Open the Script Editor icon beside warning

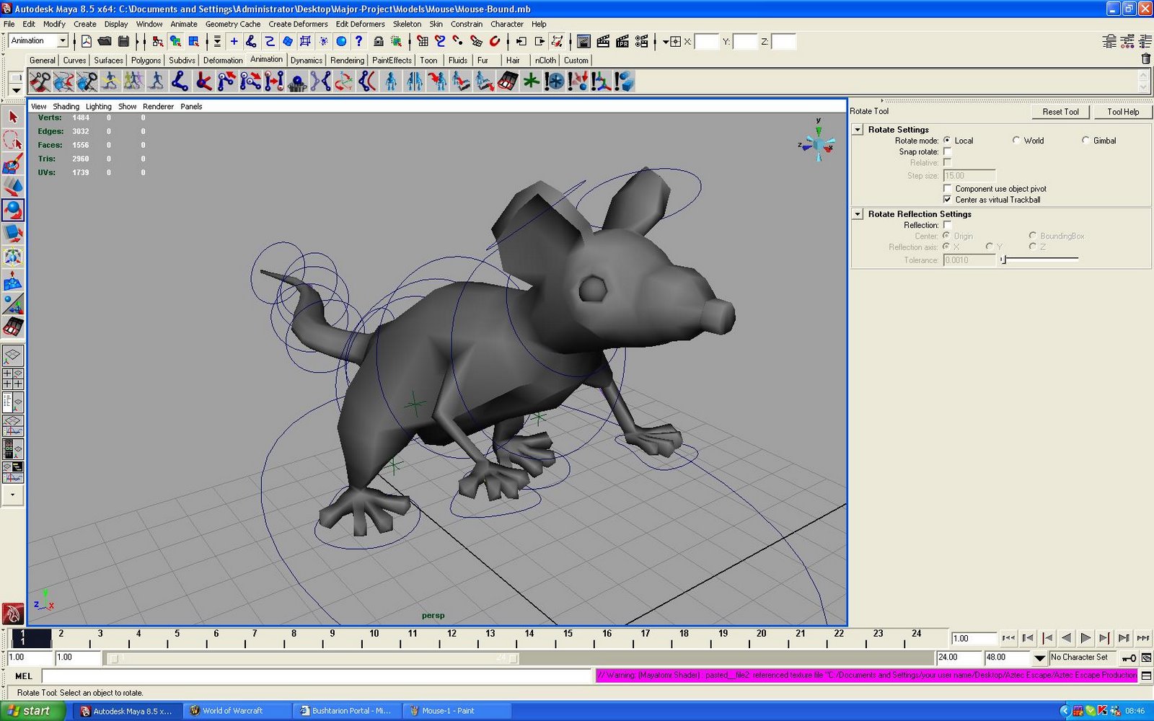coord(1146,676)
